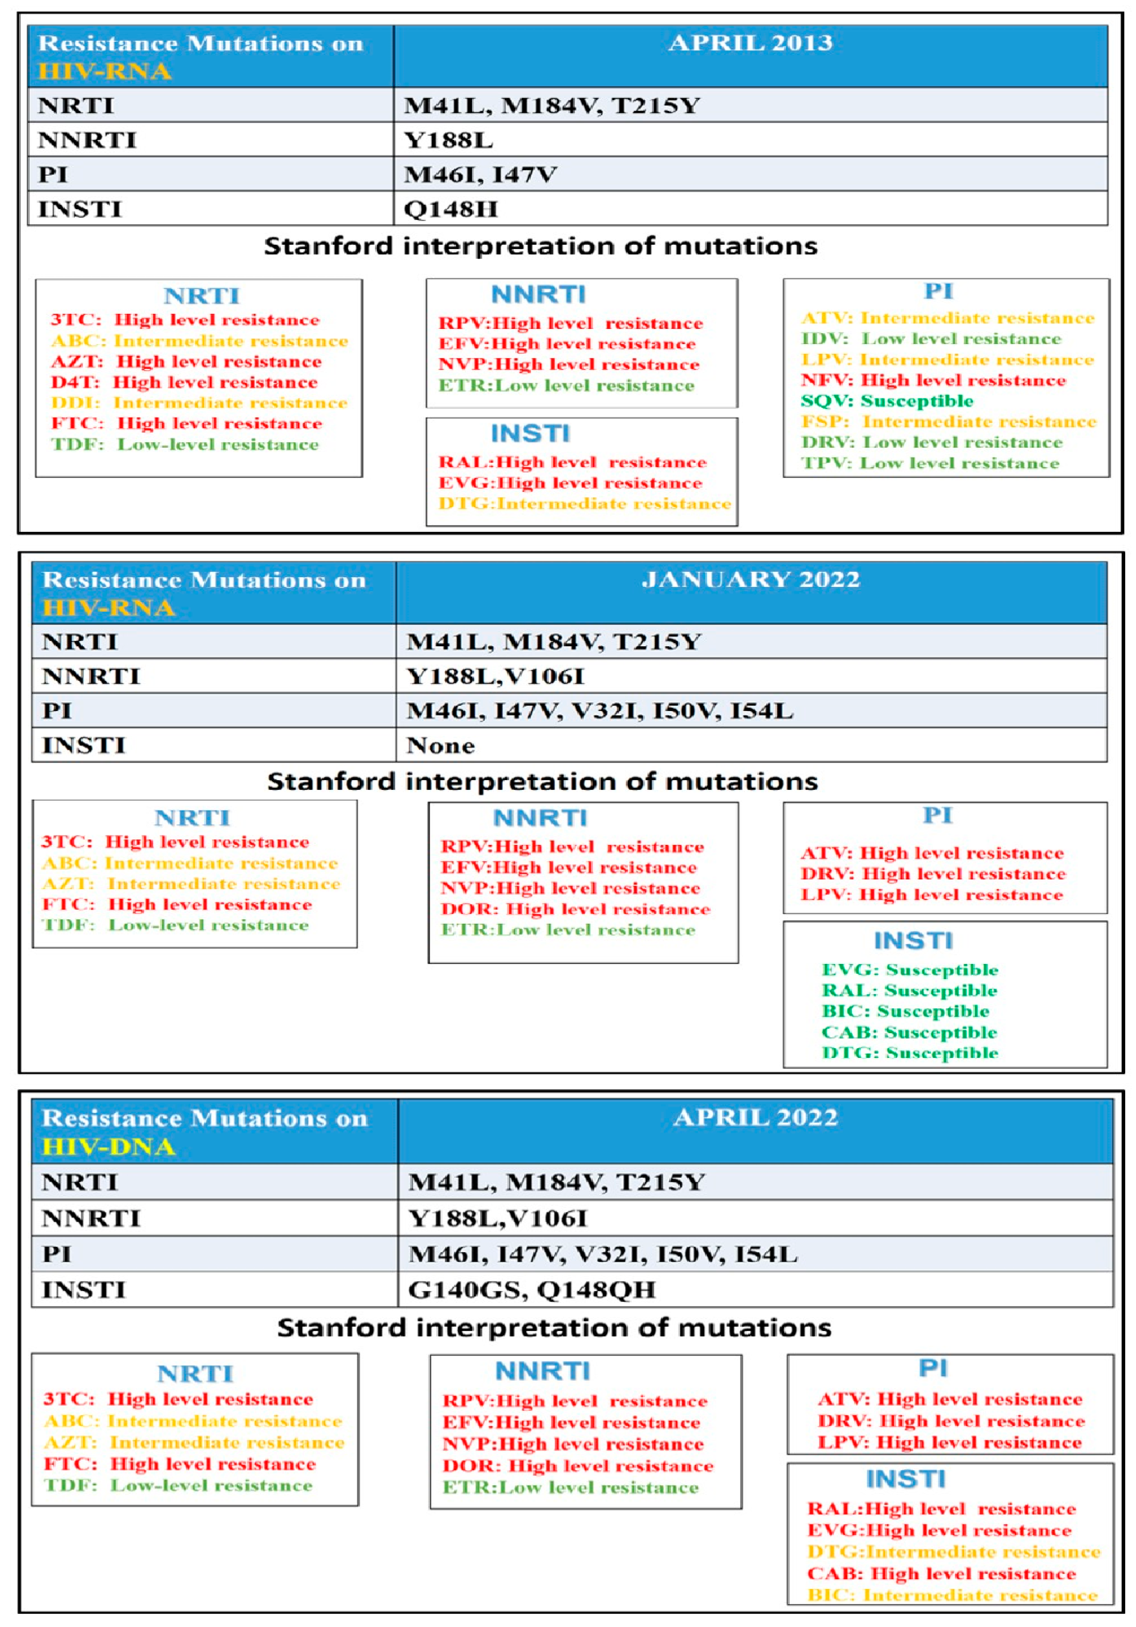
Task: Click the D4T: High level resistance line
Action: click(x=184, y=383)
